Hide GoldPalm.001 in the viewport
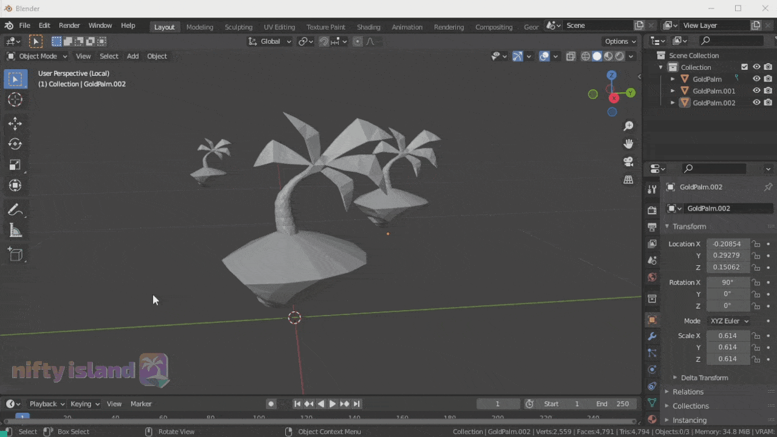This screenshot has height=437, width=777. [x=756, y=91]
